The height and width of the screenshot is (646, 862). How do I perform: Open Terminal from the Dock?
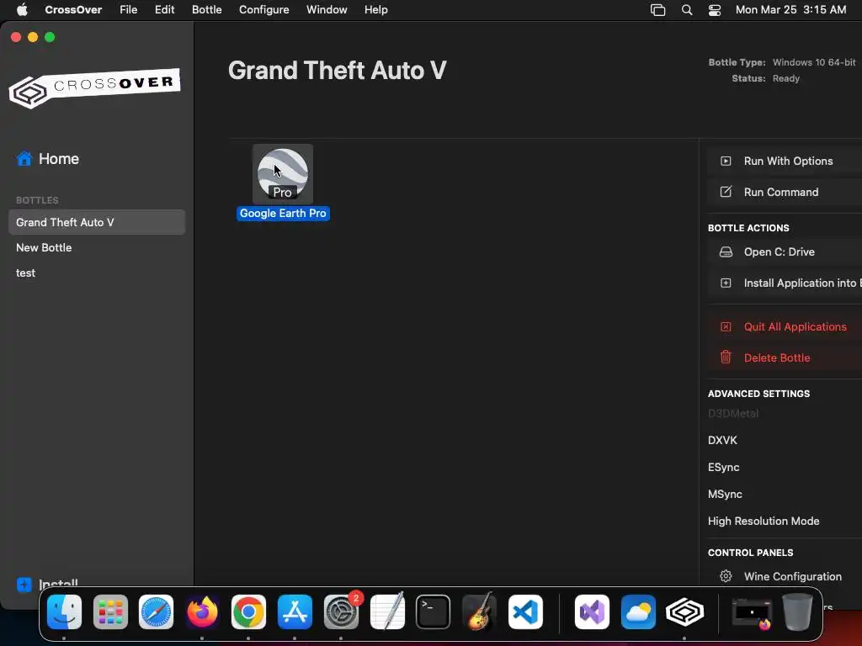[434, 612]
